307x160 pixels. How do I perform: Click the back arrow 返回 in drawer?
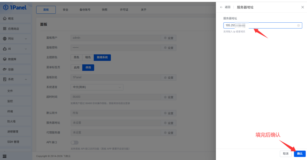click(221, 7)
